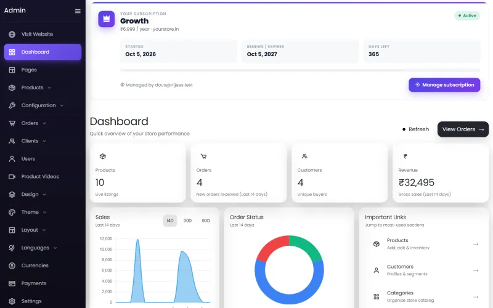Image resolution: width=493 pixels, height=308 pixels.
Task: Expand the Clients submenu chevron
Action: point(44,141)
